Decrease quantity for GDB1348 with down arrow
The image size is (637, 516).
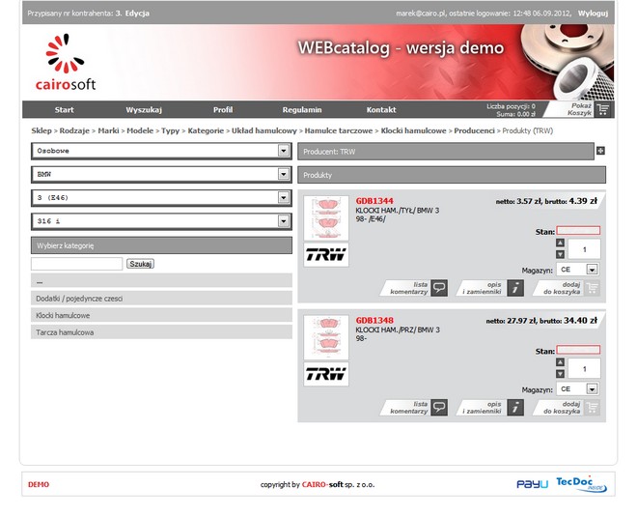coord(561,373)
